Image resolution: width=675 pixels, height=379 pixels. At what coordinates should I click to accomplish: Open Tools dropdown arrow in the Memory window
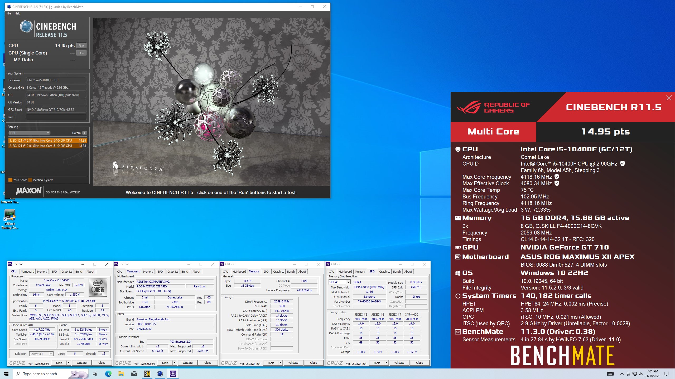(280, 363)
